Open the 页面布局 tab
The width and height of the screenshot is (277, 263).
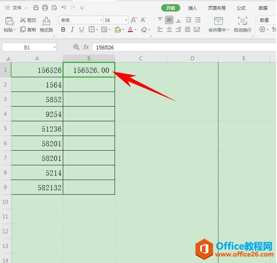pos(217,8)
